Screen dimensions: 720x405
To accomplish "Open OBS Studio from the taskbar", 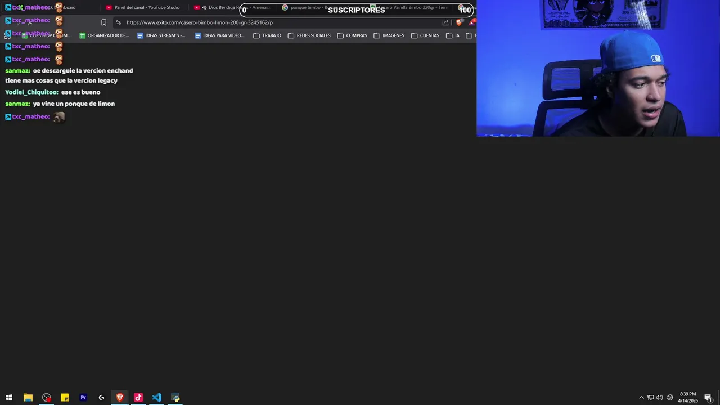I will click(46, 398).
